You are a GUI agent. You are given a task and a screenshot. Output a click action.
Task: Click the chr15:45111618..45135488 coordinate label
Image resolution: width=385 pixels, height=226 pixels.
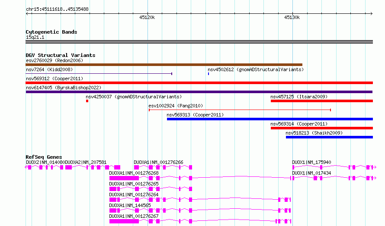click(x=57, y=9)
